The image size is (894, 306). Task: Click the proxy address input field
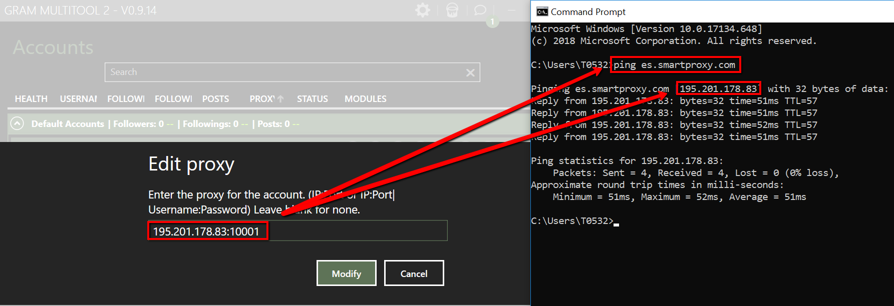click(x=297, y=230)
